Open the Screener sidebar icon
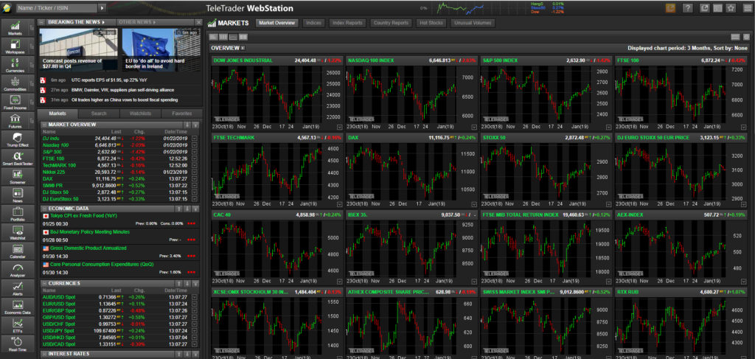The height and width of the screenshot is (359, 755). [x=16, y=177]
